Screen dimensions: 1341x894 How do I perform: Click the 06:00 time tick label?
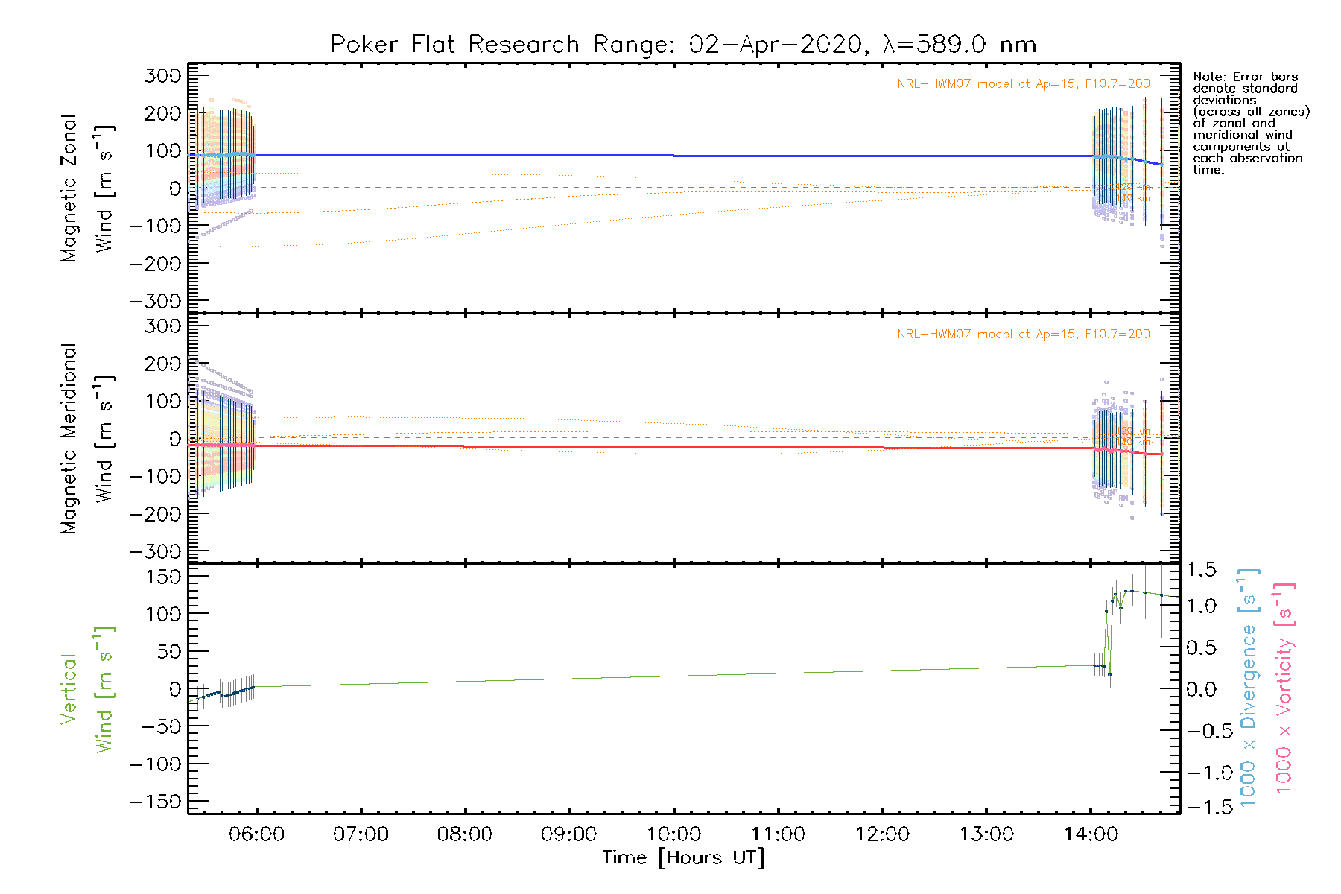coord(257,834)
